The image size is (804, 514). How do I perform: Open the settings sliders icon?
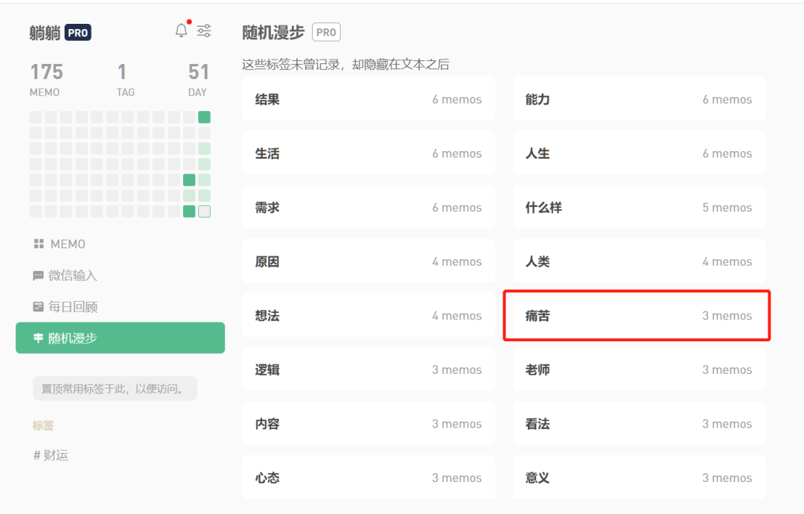[x=204, y=31]
